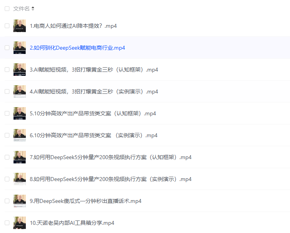Open thumbnail of 10.天诺老吴内部AI工具箱分享
The width and height of the screenshot is (290, 233).
[20, 223]
